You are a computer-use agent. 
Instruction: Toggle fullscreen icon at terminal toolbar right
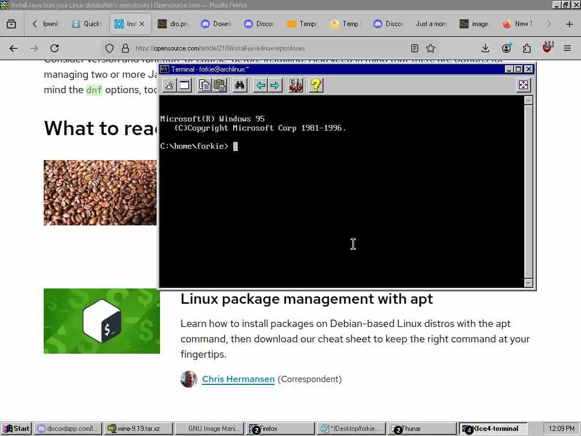523,85
